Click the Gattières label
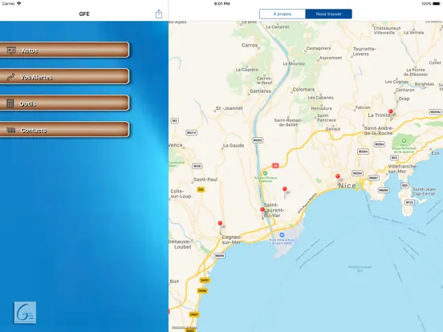 (261, 91)
